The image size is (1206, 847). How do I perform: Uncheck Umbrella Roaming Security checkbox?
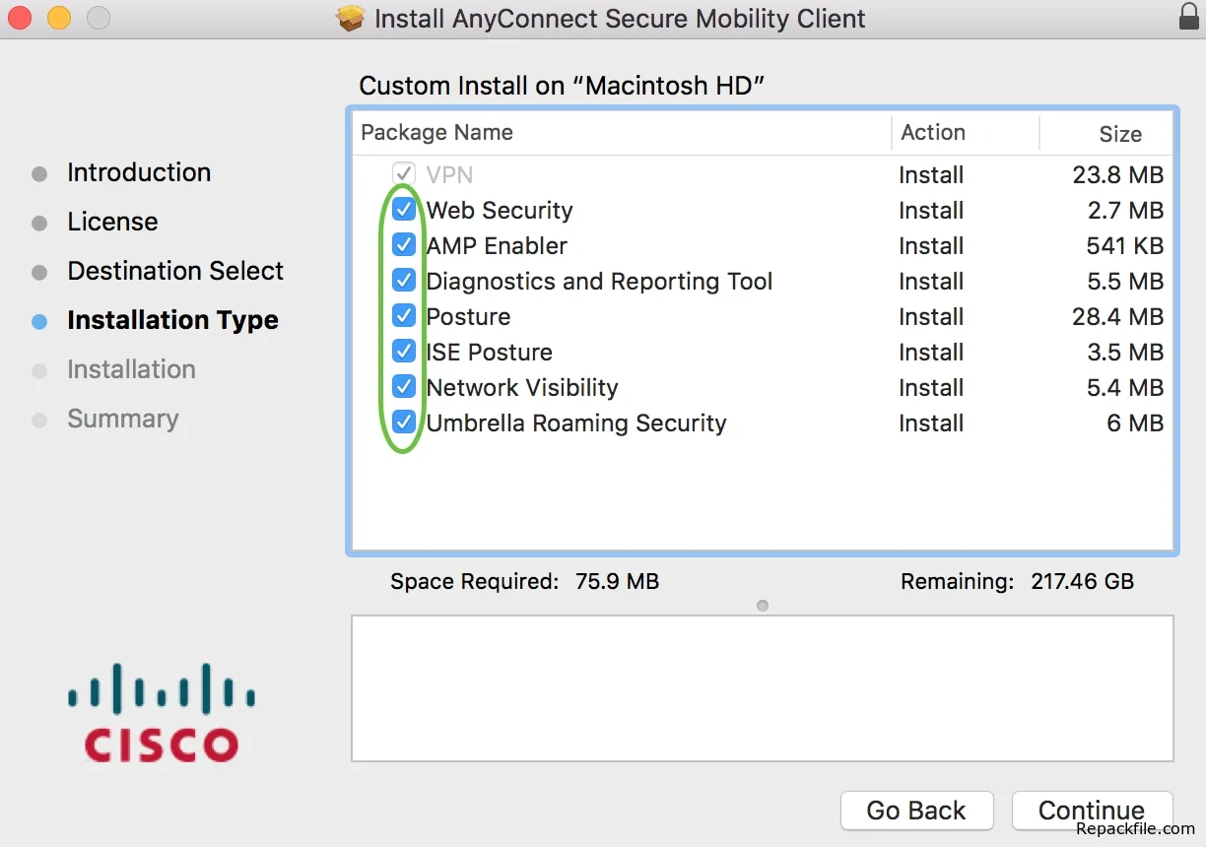click(404, 423)
